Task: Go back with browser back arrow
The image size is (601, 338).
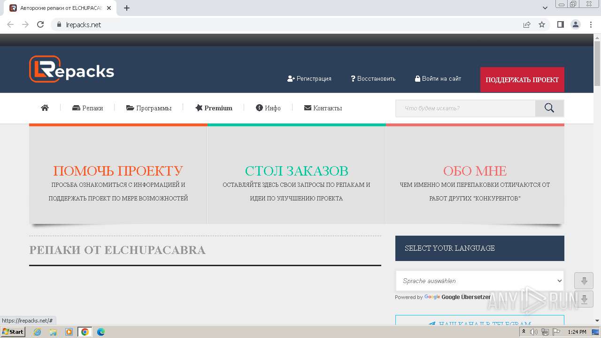Action: coord(10,25)
